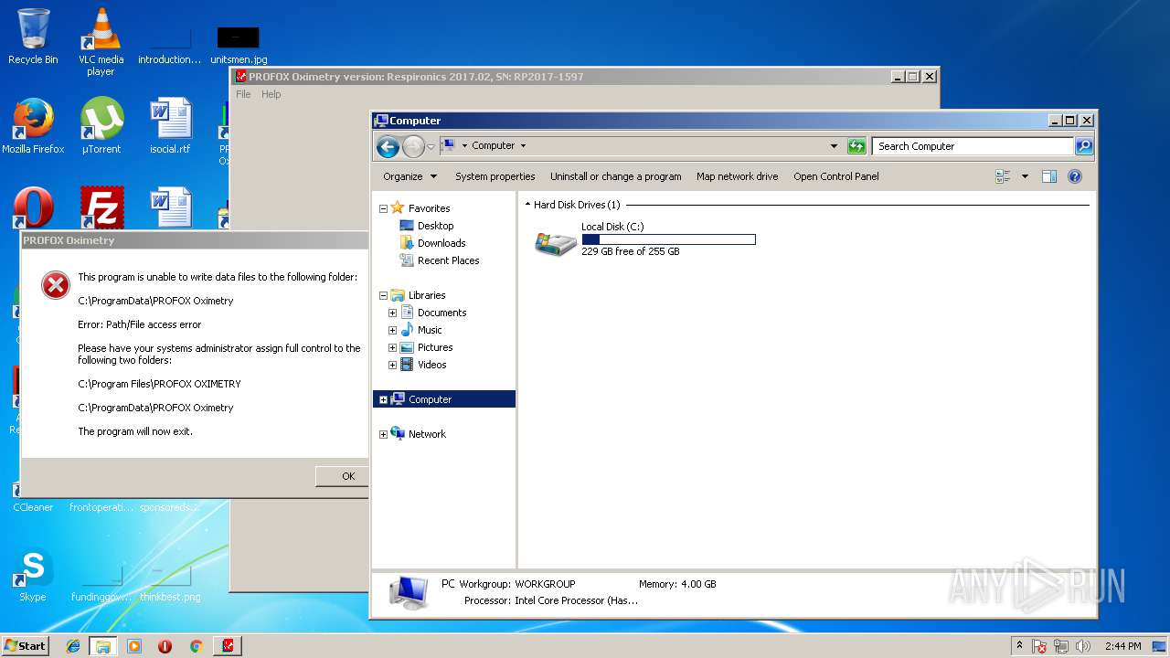The height and width of the screenshot is (658, 1170).
Task: Open the FileZilla desktop shortcut
Action: 101,207
